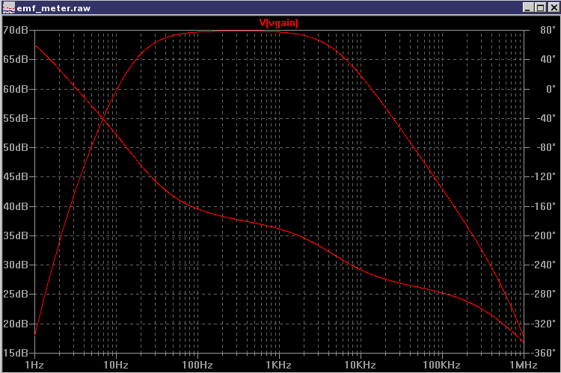Click the emf_meter.raw window title
The width and height of the screenshot is (561, 373).
click(x=54, y=8)
